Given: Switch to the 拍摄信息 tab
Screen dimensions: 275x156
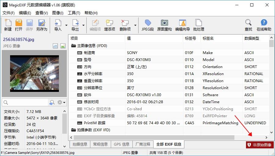Looking at the screenshot, I should [x=80, y=144].
